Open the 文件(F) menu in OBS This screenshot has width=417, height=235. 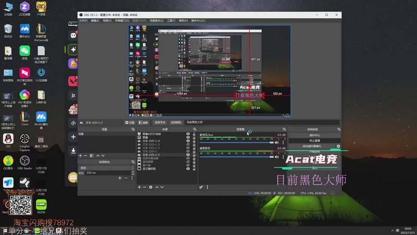(83, 20)
